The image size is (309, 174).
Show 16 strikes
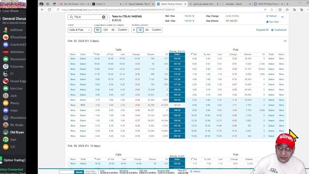click(140, 30)
